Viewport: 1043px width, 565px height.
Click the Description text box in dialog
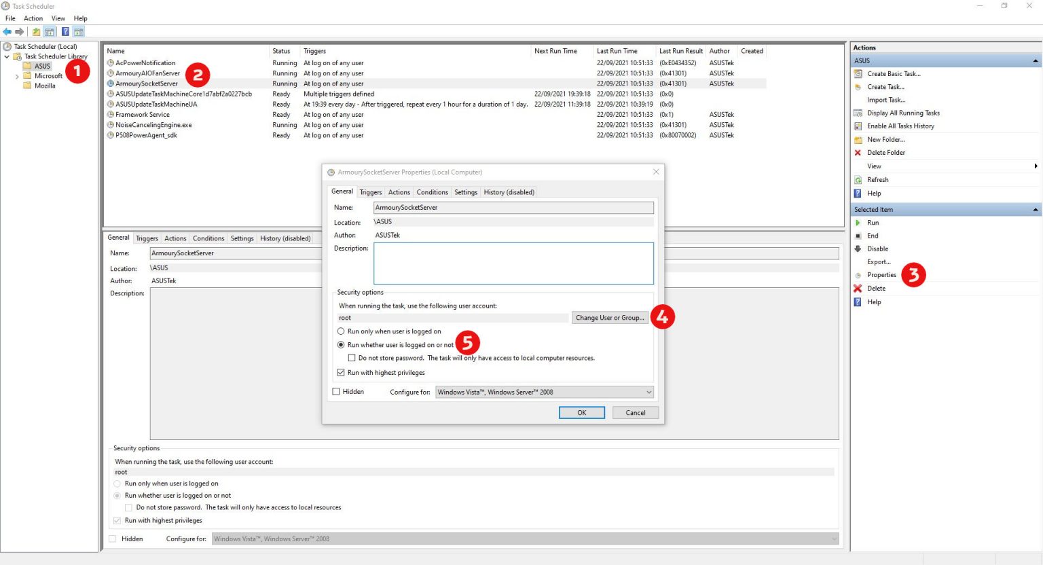coord(513,263)
